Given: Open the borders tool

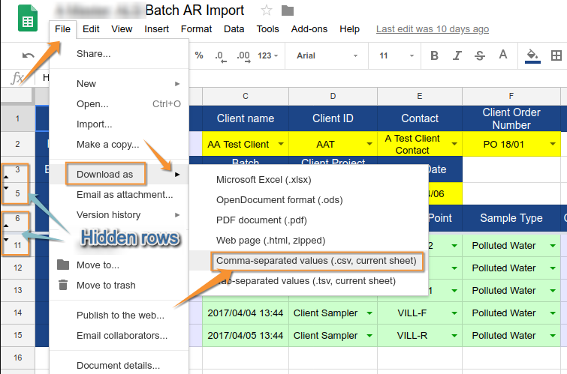Looking at the screenshot, I should click(556, 55).
